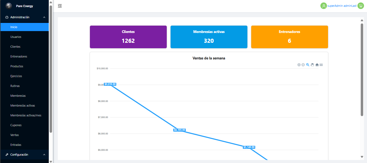Click the $5,000.00 y-axis label

pyautogui.click(x=103, y=150)
